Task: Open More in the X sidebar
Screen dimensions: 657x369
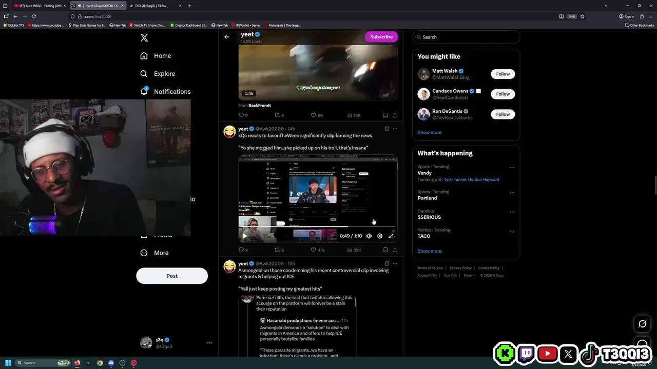Action: 154,253
